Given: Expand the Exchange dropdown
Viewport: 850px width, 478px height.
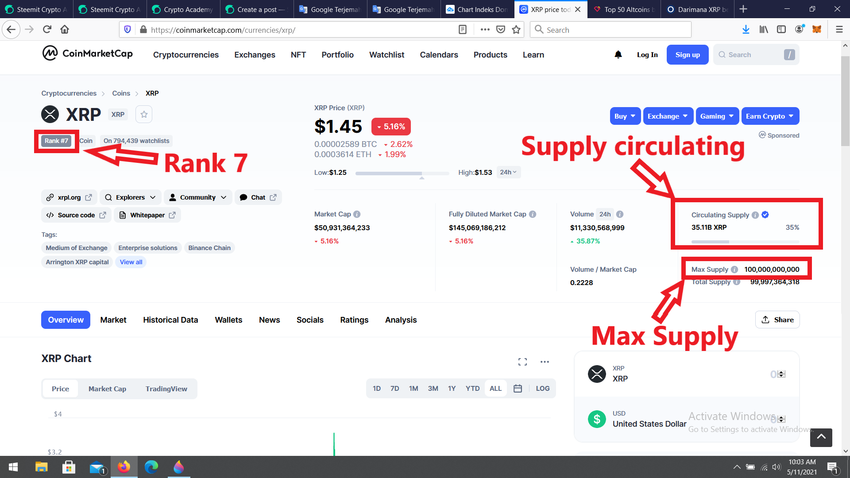Looking at the screenshot, I should coord(668,116).
